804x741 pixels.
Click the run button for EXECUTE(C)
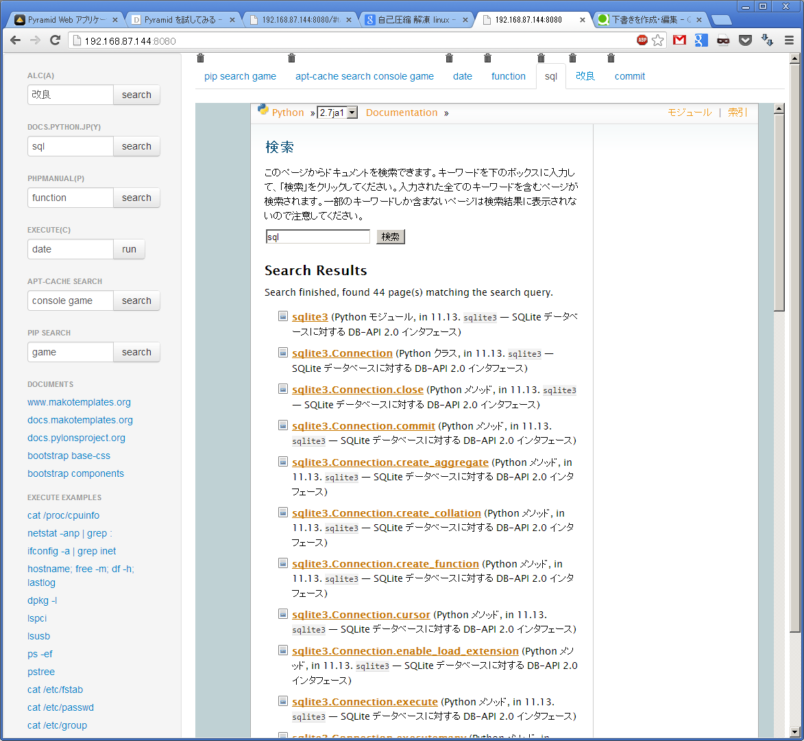130,249
